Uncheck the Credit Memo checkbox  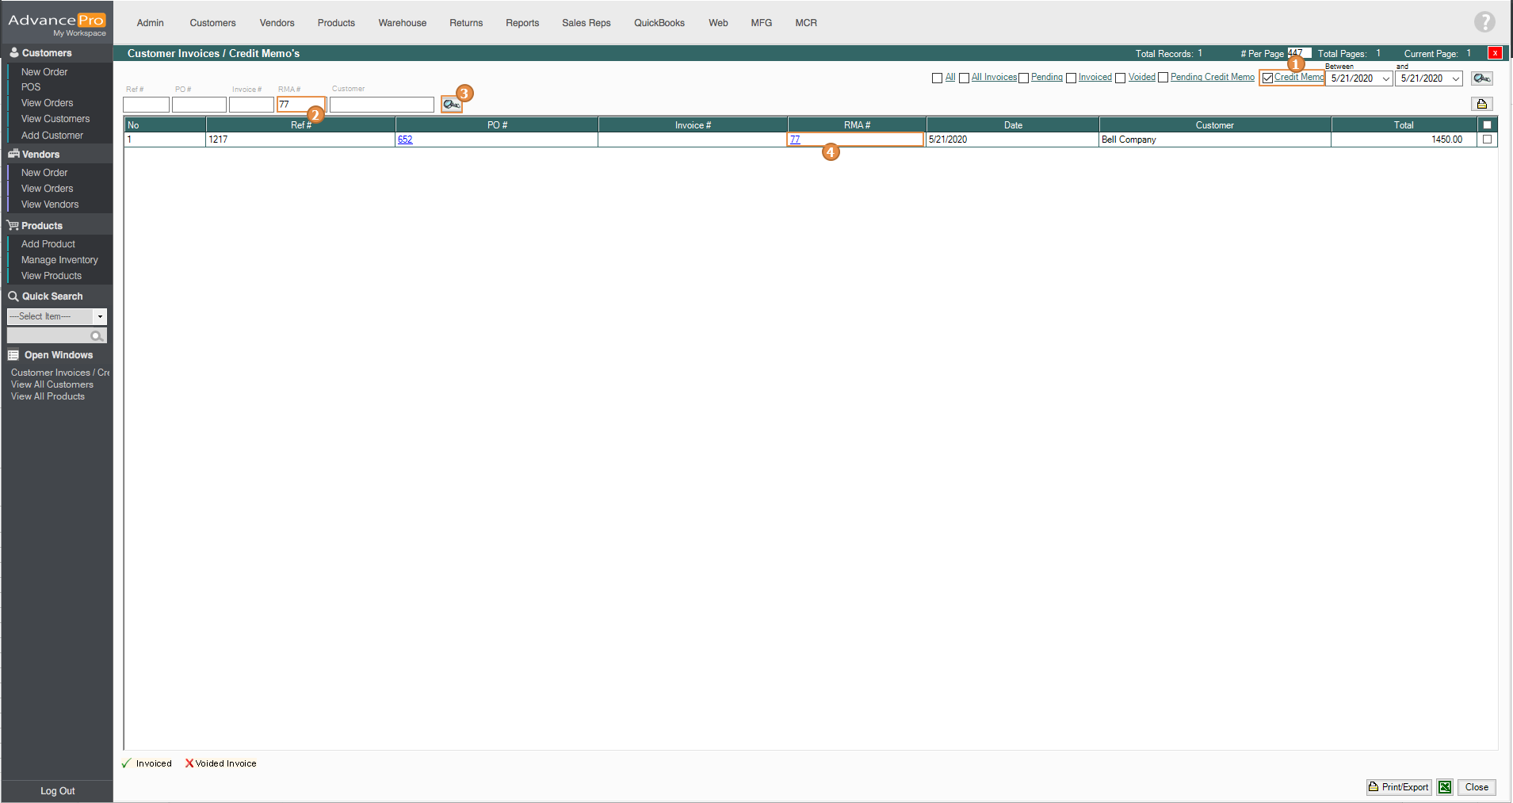[x=1267, y=78]
